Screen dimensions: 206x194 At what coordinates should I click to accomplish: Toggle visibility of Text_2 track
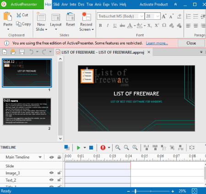point(51,180)
